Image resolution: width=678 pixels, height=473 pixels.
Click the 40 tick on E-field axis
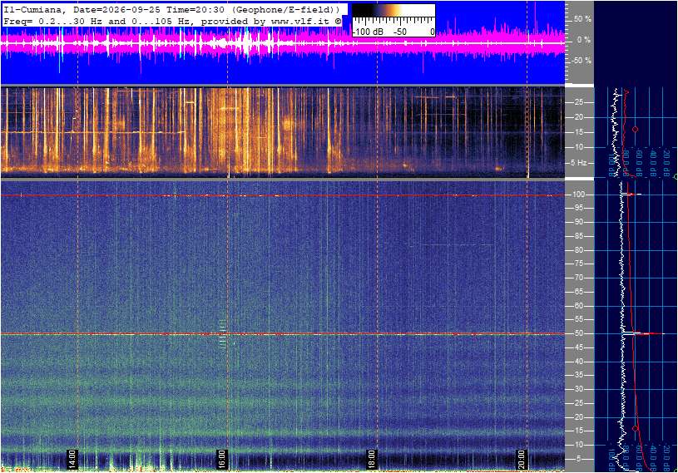coord(578,362)
